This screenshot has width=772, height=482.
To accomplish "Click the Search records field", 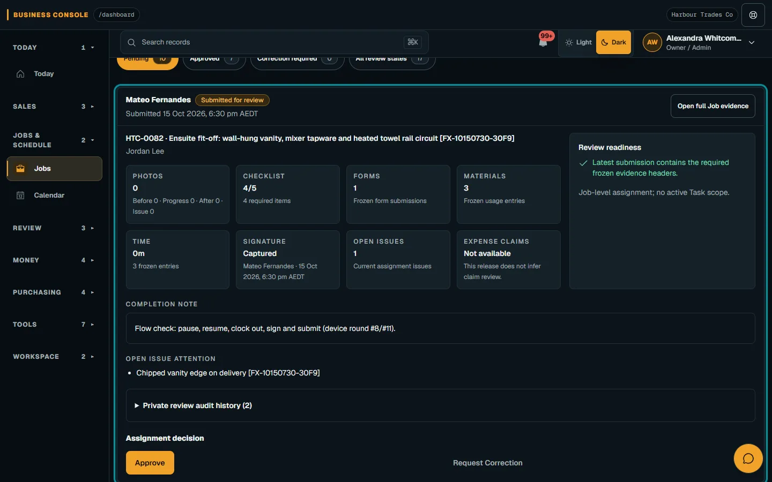I will point(274,42).
